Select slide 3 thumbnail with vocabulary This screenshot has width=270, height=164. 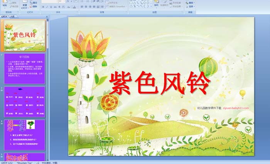(25, 102)
